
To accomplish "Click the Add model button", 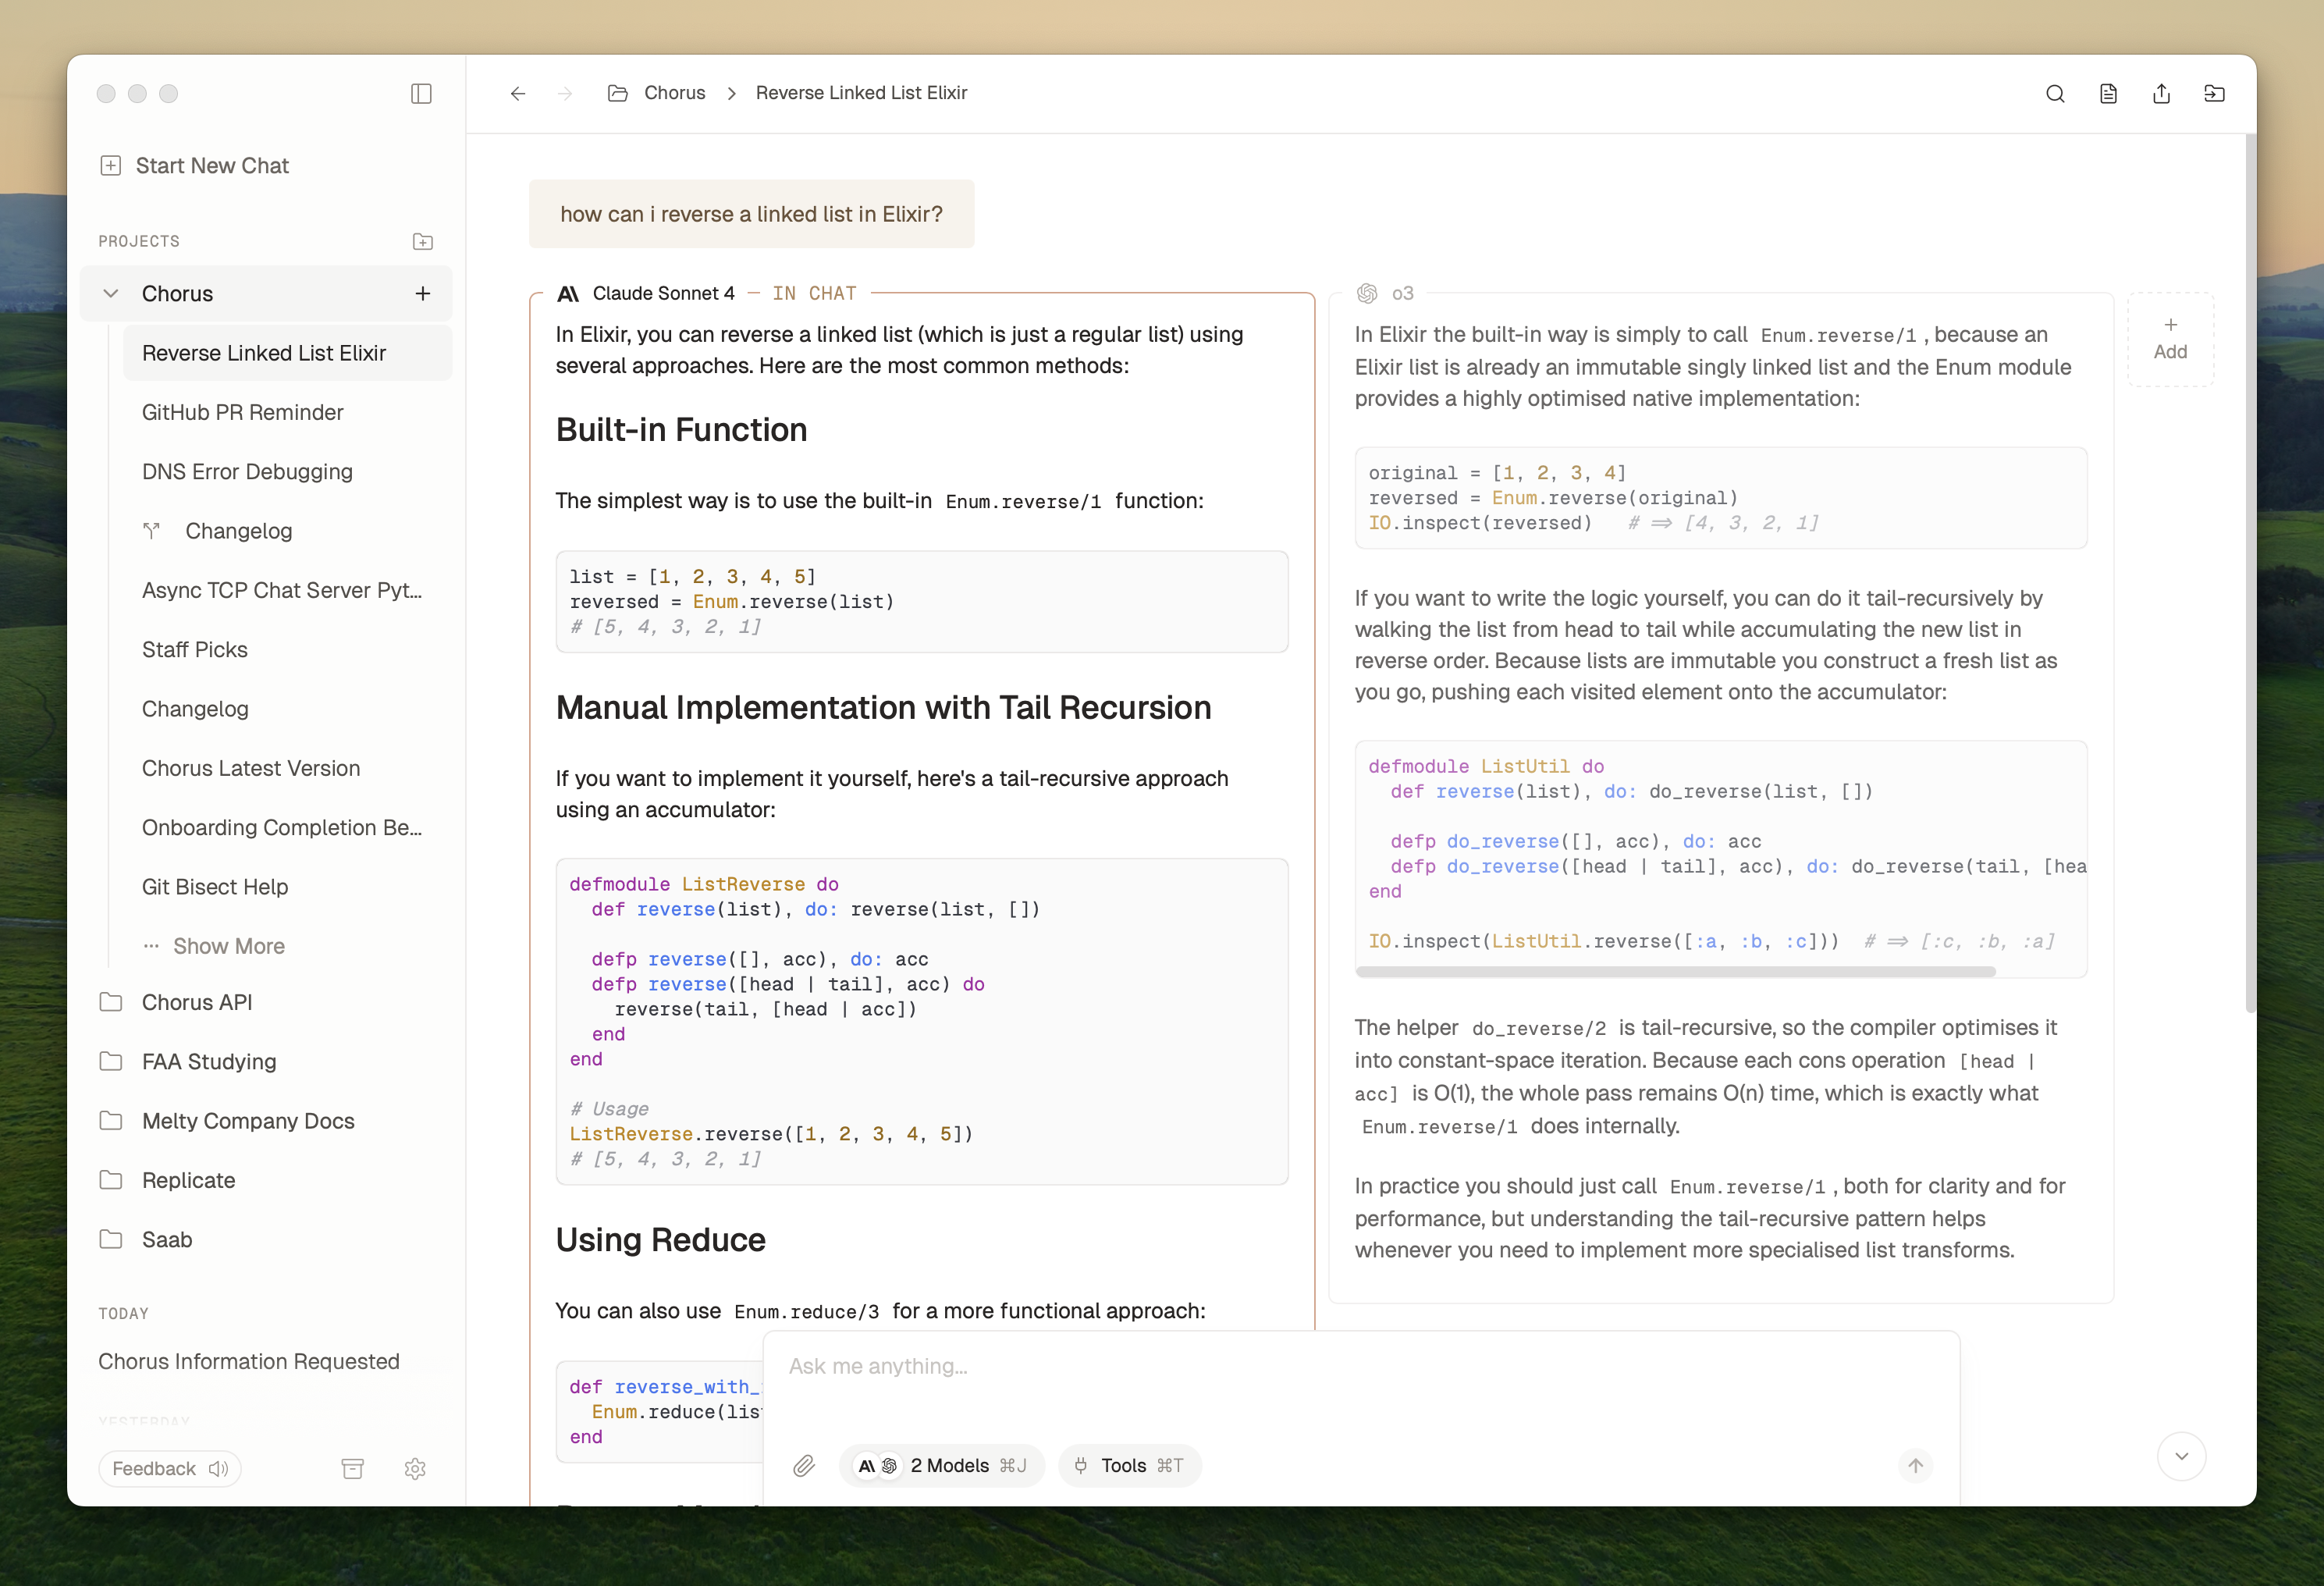I will 2170,339.
